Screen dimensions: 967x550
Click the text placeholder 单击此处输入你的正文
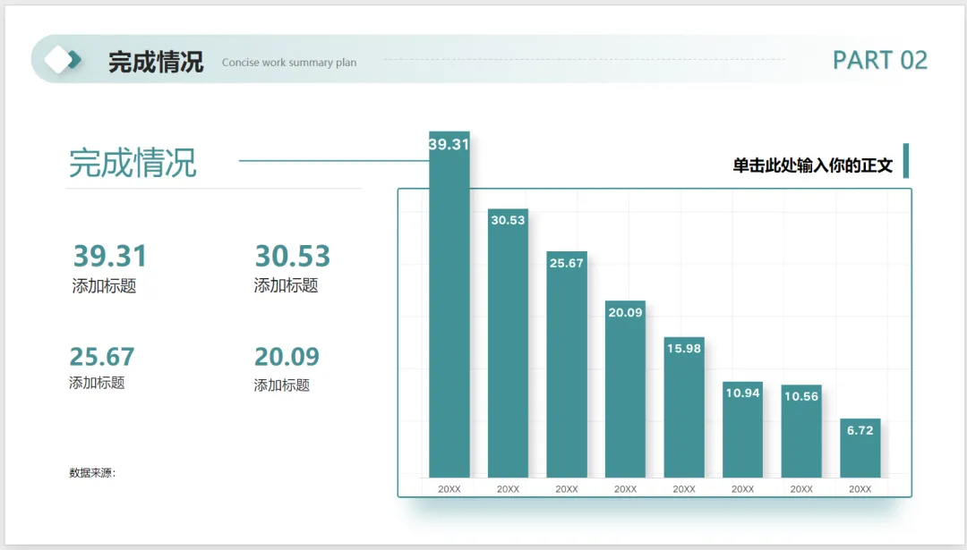point(812,165)
